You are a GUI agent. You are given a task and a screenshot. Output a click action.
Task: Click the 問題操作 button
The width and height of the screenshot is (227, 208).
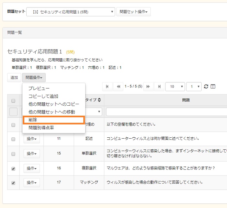click(x=34, y=77)
